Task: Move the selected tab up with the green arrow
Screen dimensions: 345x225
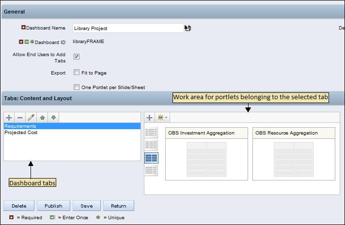Action: point(42,118)
